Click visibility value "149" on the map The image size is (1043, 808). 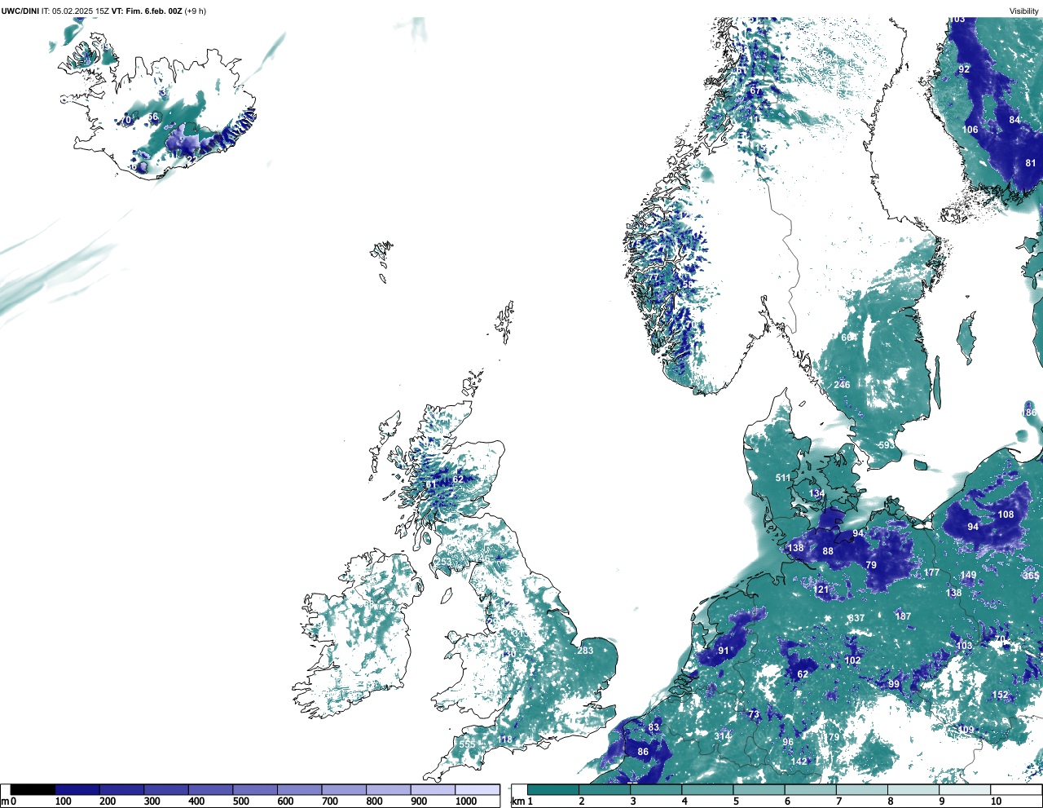point(968,576)
